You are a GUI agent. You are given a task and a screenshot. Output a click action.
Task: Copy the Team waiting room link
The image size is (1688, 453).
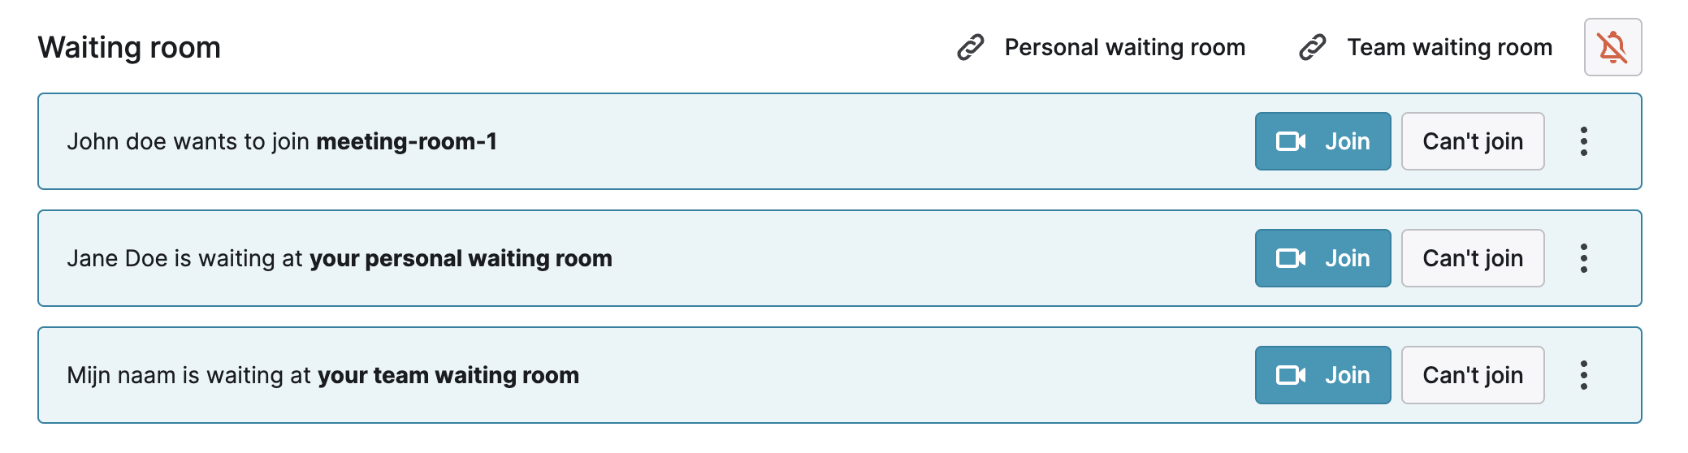1426,48
